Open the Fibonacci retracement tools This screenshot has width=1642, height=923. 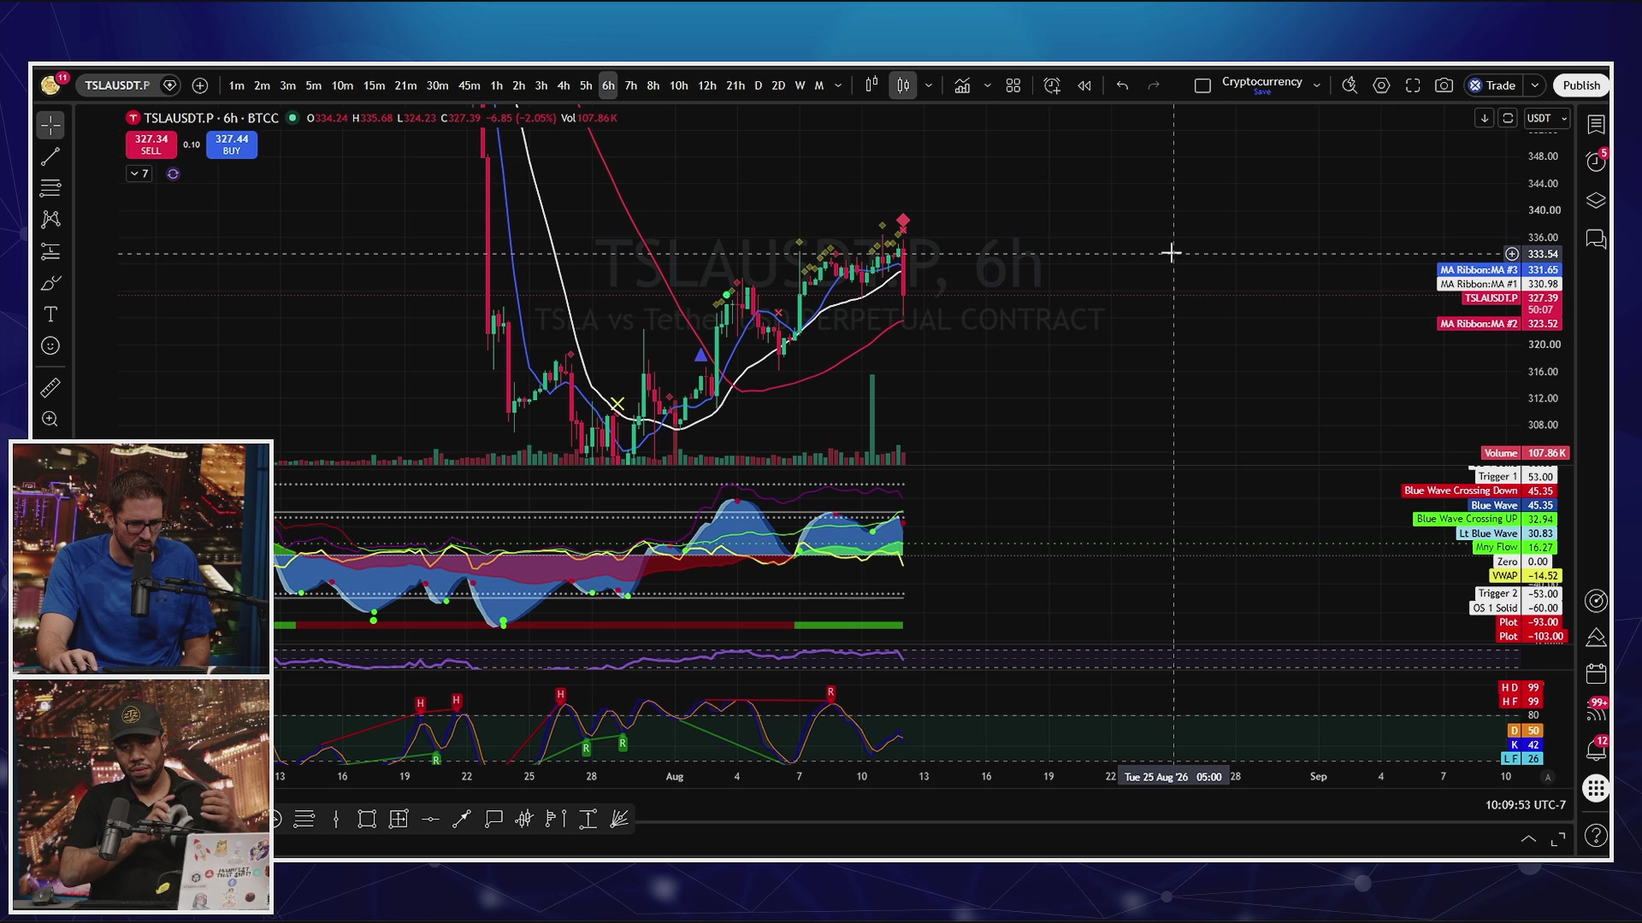[50, 188]
